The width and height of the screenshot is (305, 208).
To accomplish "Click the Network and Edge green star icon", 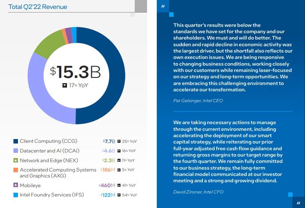I will tap(16, 161).
